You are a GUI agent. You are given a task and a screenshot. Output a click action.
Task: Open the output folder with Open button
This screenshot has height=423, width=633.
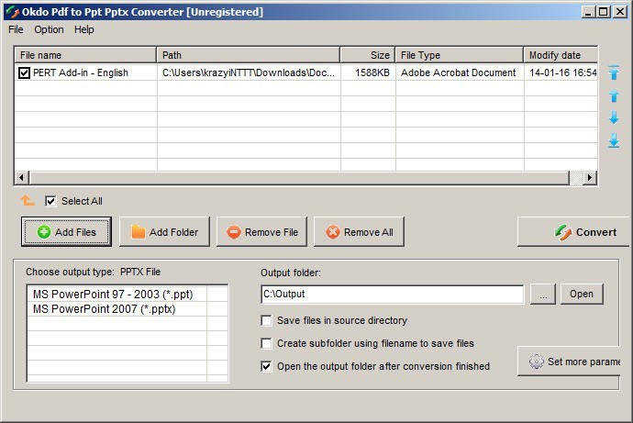[x=582, y=294]
